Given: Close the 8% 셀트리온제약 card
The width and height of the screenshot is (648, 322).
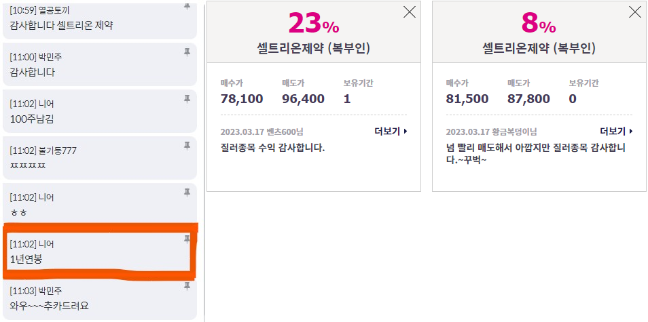Looking at the screenshot, I should (635, 12).
